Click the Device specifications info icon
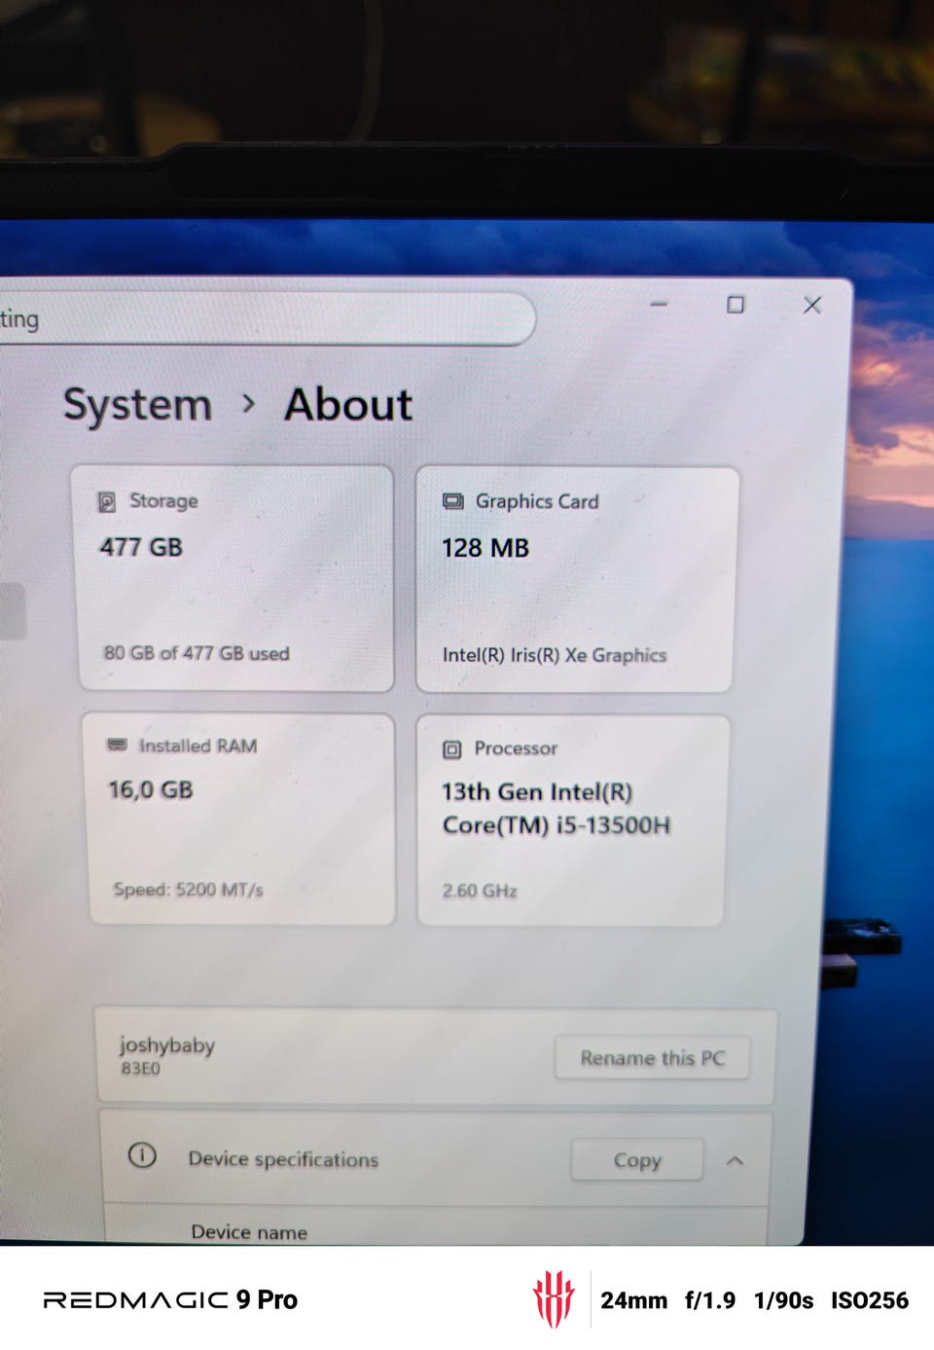 [142, 1155]
